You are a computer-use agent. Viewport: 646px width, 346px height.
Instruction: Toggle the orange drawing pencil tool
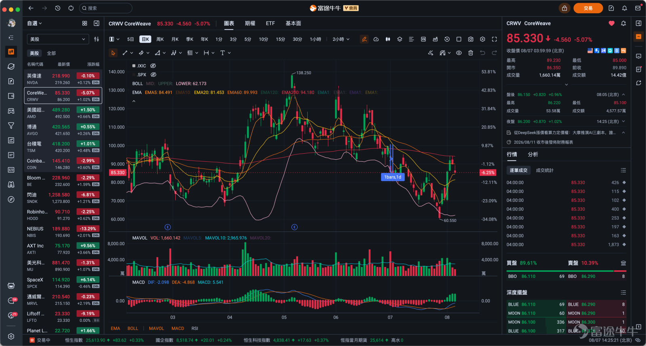(364, 39)
